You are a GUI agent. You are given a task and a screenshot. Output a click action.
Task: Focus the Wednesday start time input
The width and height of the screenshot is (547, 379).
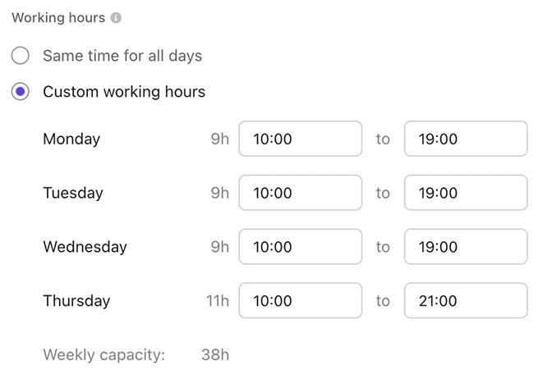pyautogui.click(x=300, y=247)
